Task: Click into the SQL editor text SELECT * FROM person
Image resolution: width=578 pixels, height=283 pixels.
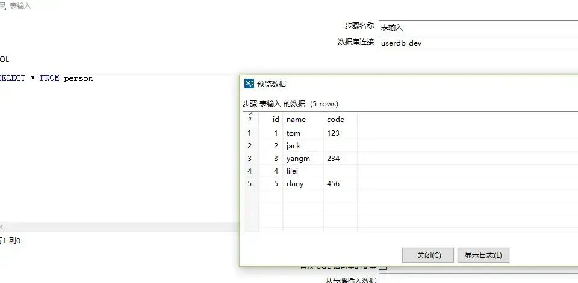Action: pyautogui.click(x=46, y=78)
